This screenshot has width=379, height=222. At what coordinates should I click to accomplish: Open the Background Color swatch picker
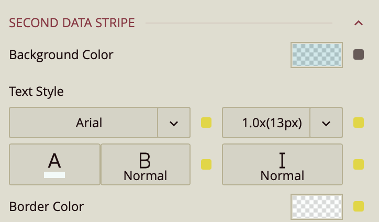[317, 55]
